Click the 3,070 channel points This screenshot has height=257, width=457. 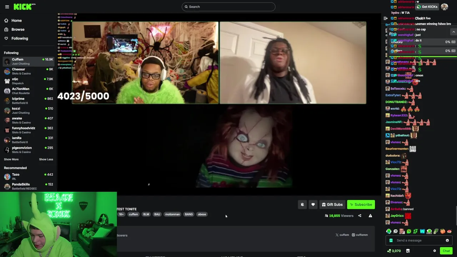(394, 251)
